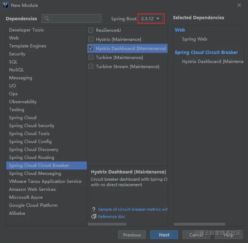Click Spring Web in selected dependencies

click(194, 39)
